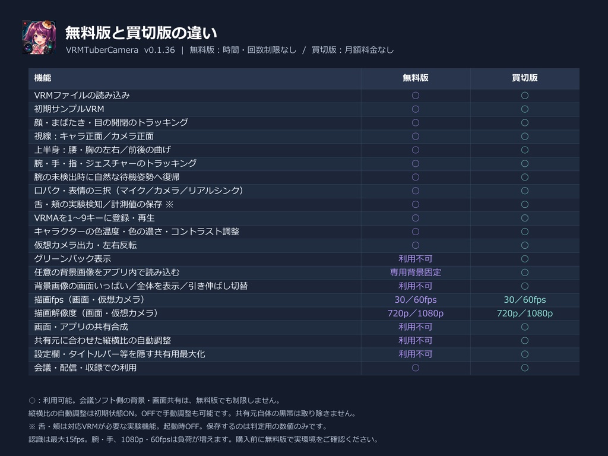Click 買切版 720p/1080p value
Viewport: 608px width, 456px height.
(x=525, y=313)
